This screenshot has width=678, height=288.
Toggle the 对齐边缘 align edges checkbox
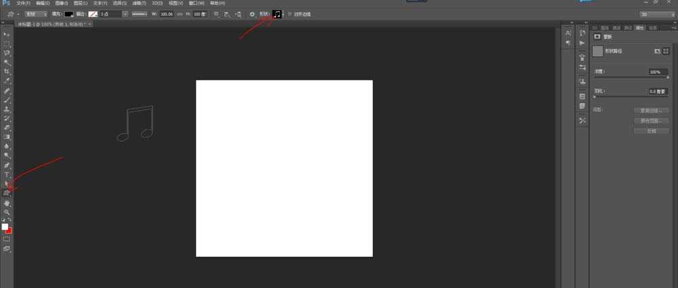point(290,14)
